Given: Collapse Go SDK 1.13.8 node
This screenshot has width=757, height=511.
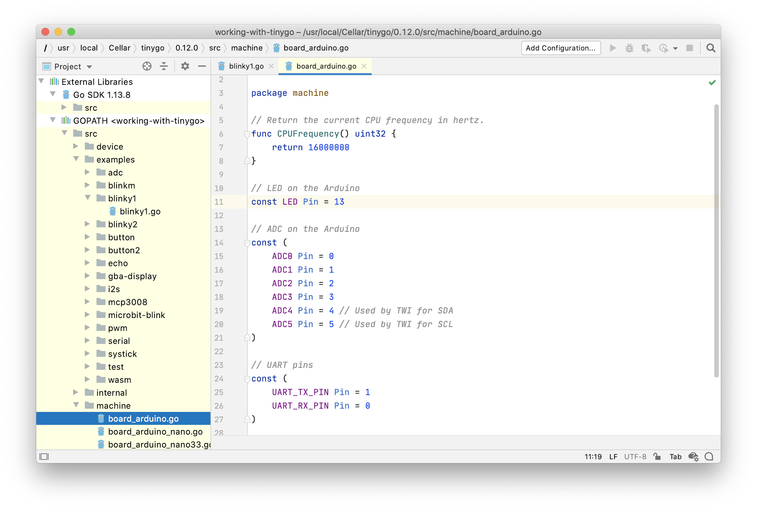Looking at the screenshot, I should [53, 94].
